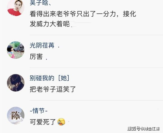The height and width of the screenshot is (133, 163).
Task: Select the comment 可爱死了
Action: coord(43,122)
